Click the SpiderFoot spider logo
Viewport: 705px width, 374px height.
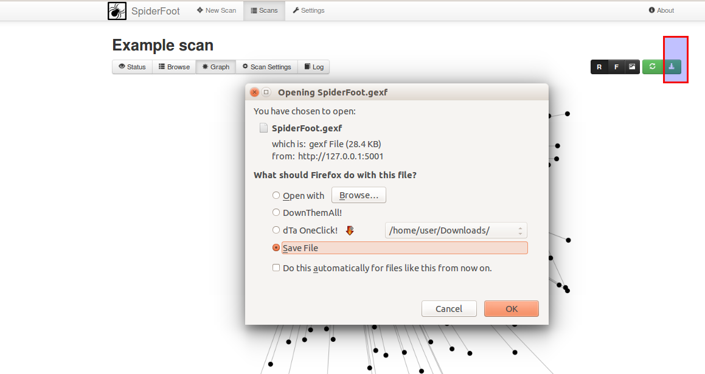pyautogui.click(x=117, y=11)
